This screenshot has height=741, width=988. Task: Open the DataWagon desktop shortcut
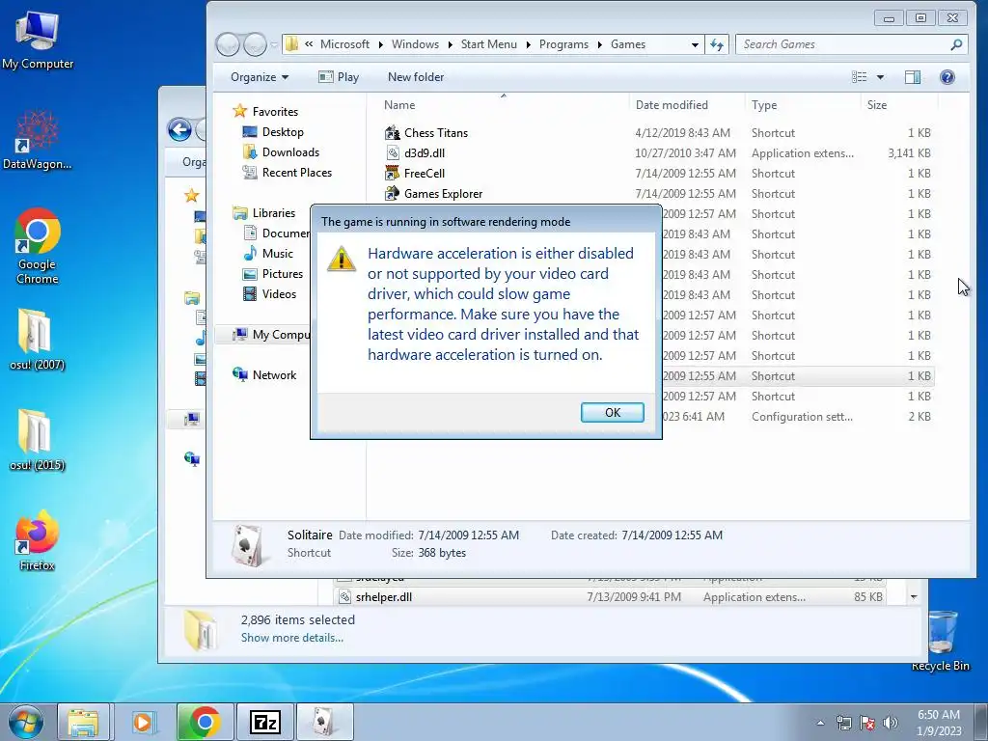(38, 140)
